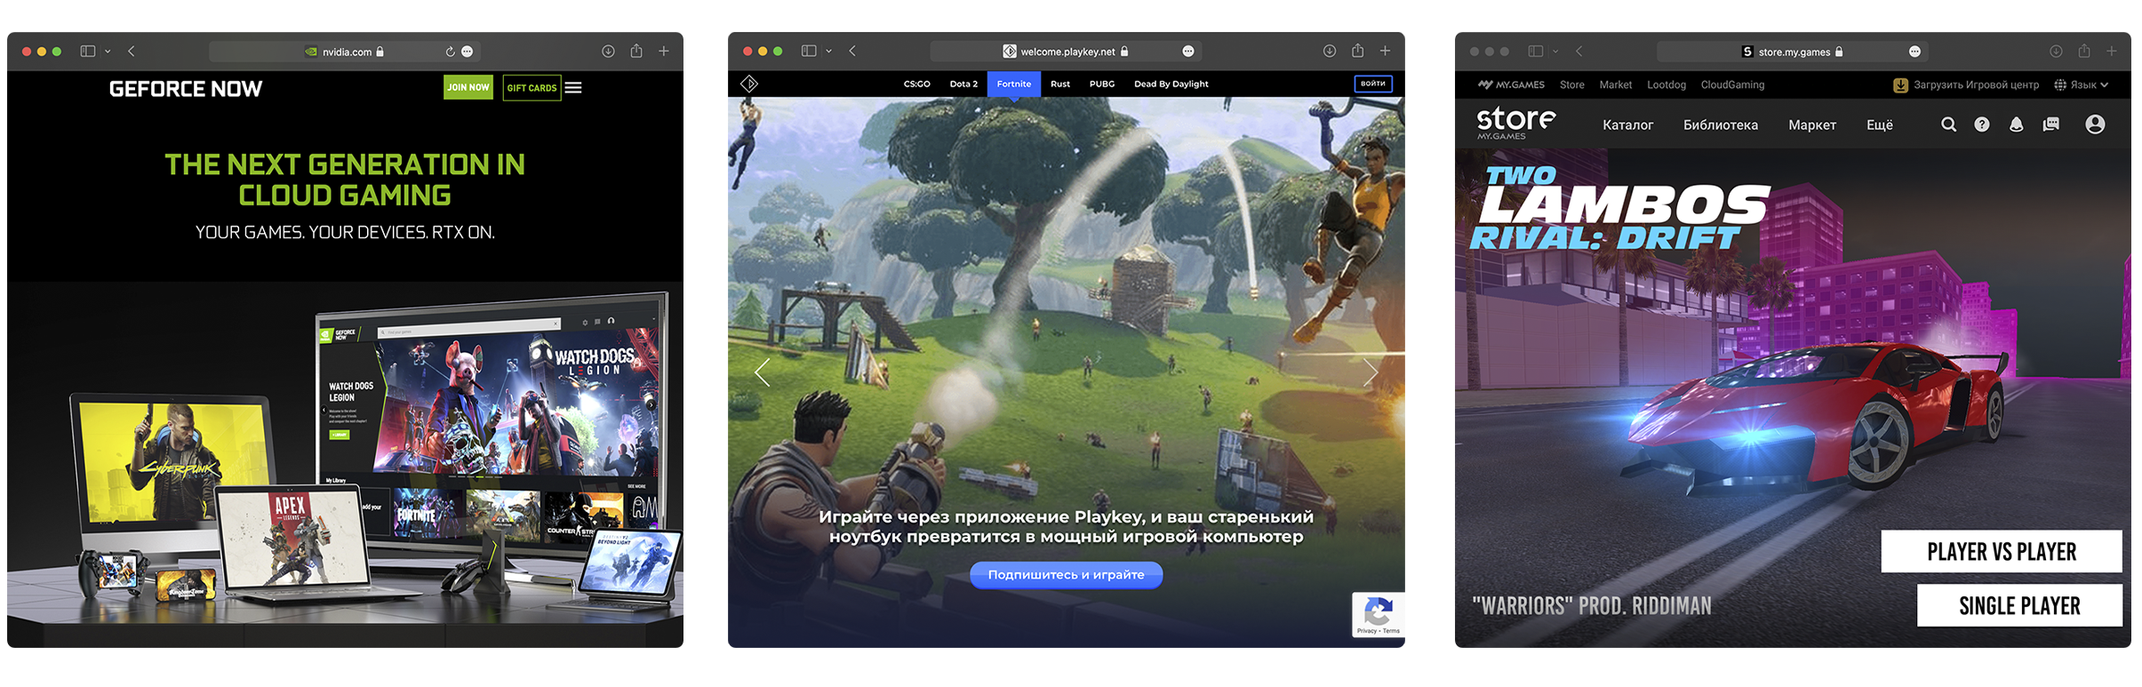
Task: Open the chat messages icon on store
Action: coord(2051,124)
